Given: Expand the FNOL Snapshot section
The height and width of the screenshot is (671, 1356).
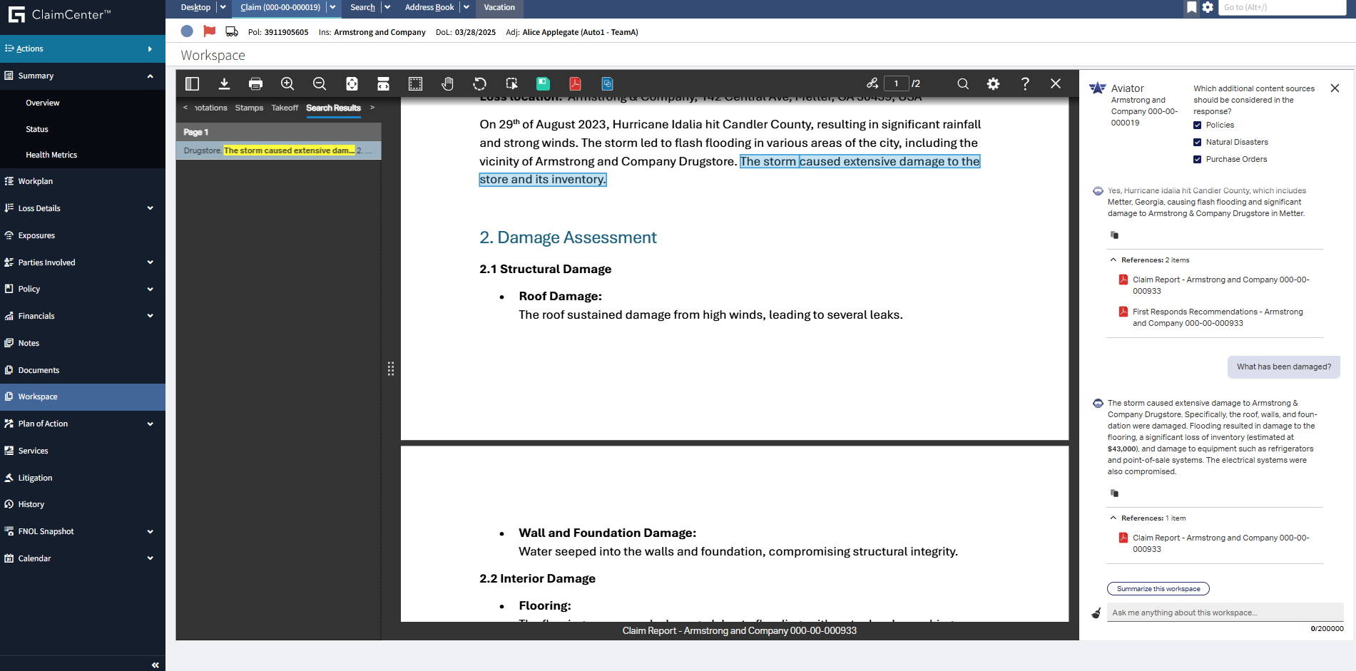Looking at the screenshot, I should [150, 531].
